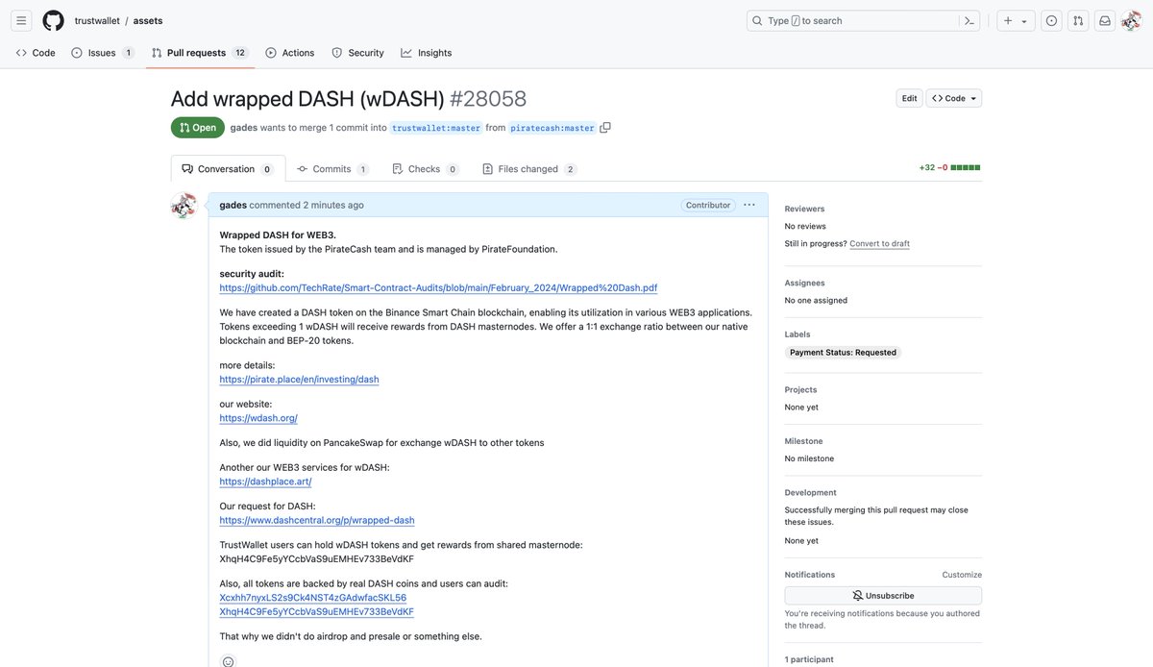Open the command palette icon
The height and width of the screenshot is (667, 1153).
point(970,20)
